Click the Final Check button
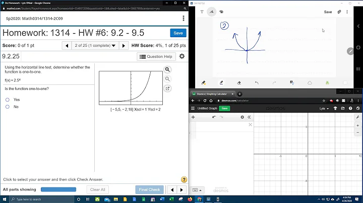 149,189
